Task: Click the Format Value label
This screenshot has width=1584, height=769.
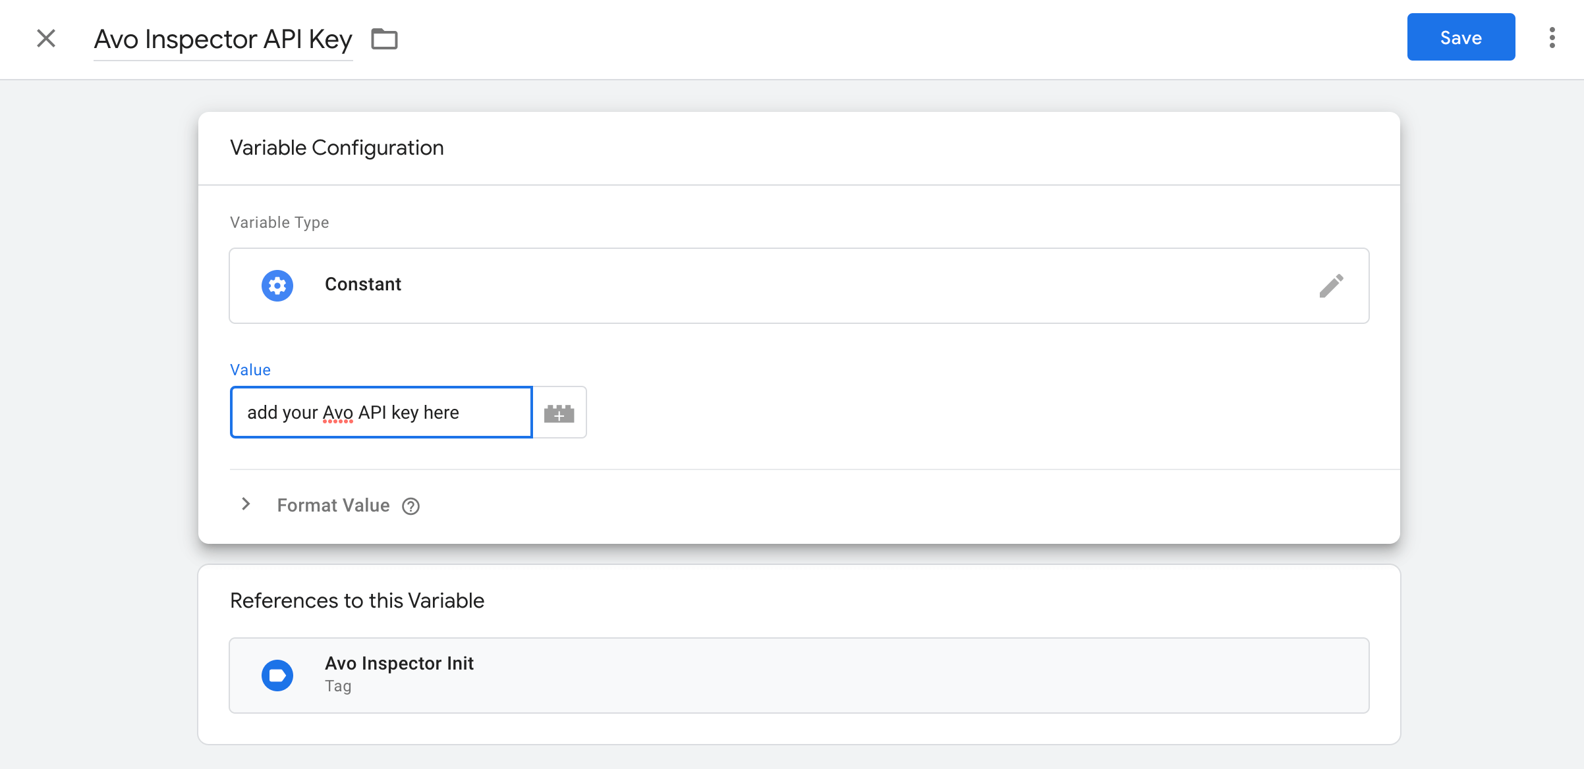Action: click(333, 505)
